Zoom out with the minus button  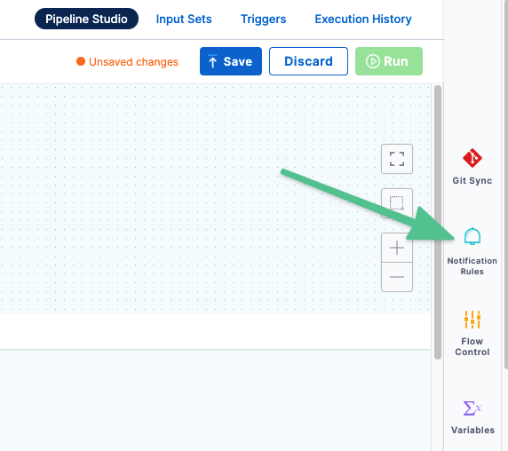tap(397, 277)
